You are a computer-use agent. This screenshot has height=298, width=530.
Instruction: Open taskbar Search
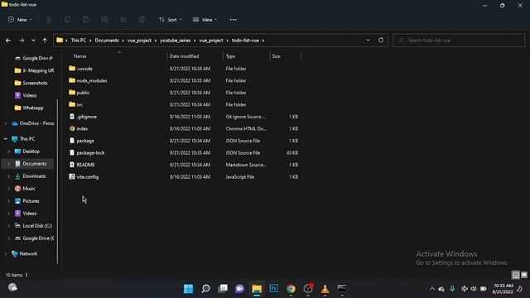coord(205,289)
